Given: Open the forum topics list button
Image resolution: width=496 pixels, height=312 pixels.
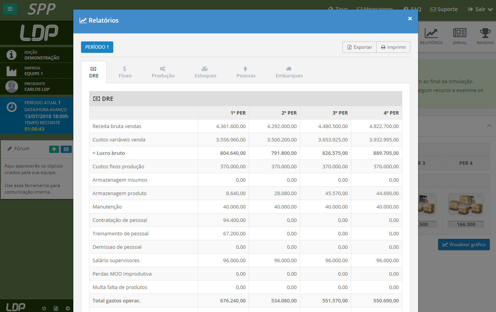Looking at the screenshot, I should [66, 149].
